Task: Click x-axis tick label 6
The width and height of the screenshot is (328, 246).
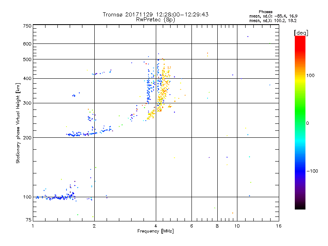Action: 191,226
